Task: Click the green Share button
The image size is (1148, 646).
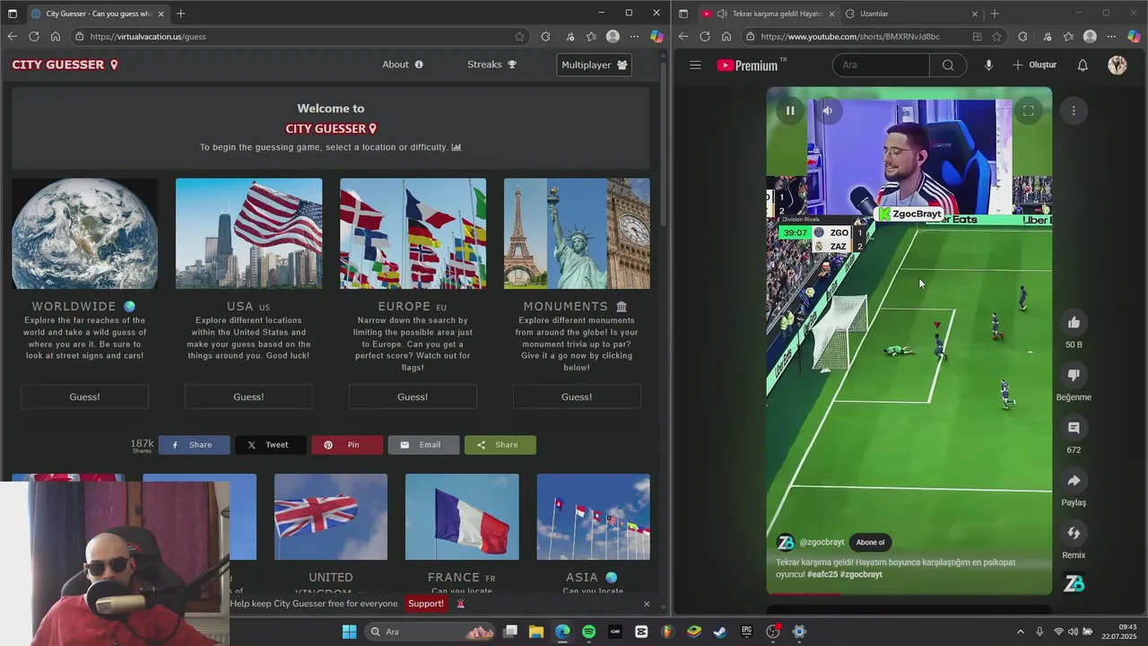Action: point(500,445)
